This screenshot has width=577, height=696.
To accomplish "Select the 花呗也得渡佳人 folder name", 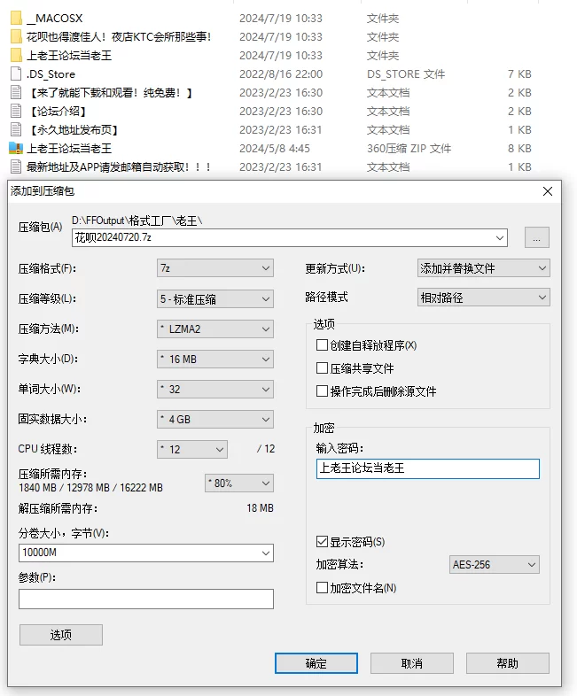I will (x=119, y=37).
